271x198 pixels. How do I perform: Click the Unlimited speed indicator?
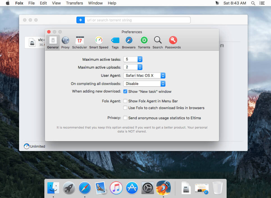[x=35, y=146]
